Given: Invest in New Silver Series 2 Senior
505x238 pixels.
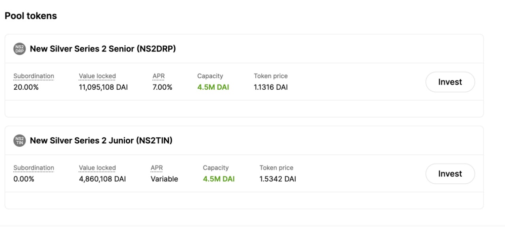Looking at the screenshot, I should click(x=450, y=82).
